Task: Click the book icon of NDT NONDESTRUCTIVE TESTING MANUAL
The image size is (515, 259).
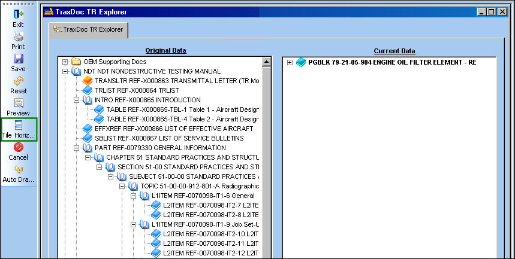Action: tap(76, 71)
